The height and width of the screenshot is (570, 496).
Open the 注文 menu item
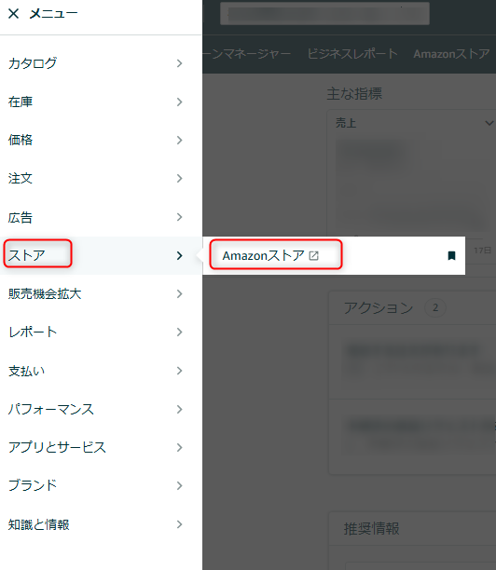102,179
